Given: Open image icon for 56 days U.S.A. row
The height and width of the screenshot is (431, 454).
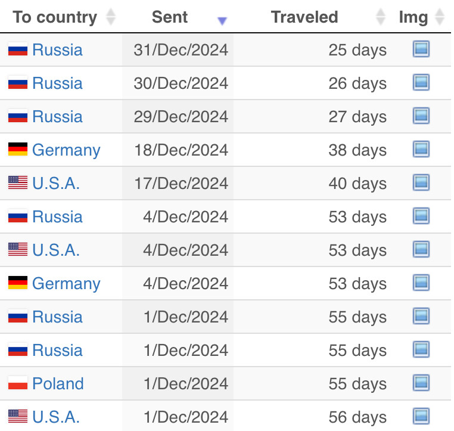Looking at the screenshot, I should tap(421, 417).
